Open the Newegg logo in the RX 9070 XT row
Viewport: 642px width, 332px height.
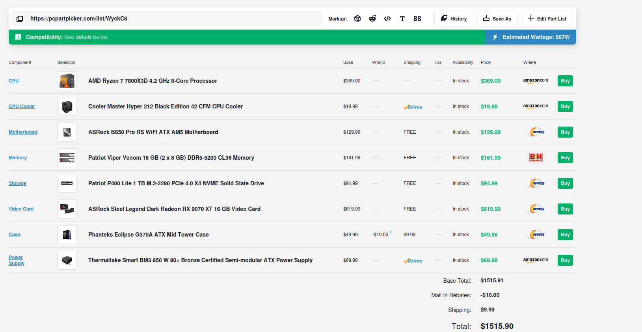tap(536, 209)
